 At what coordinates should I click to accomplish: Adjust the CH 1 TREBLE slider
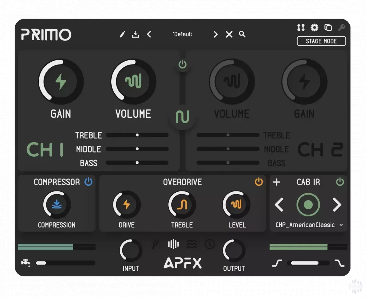click(x=137, y=135)
